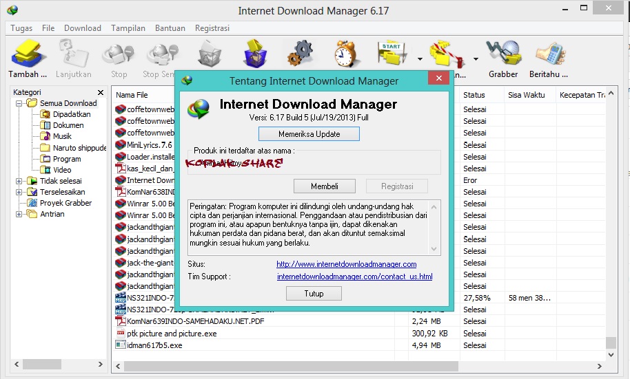This screenshot has height=379, width=630.
Task: Open the Registrasi menu
Action: [212, 28]
